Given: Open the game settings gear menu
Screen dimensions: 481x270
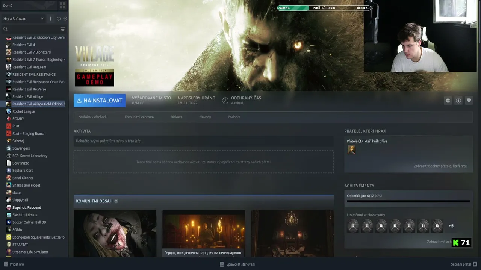Looking at the screenshot, I should tap(448, 100).
